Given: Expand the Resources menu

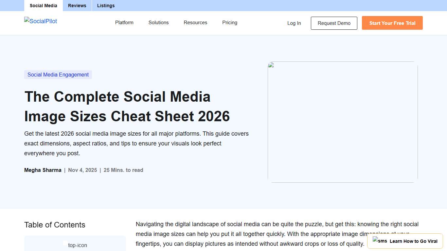Looking at the screenshot, I should click(195, 23).
